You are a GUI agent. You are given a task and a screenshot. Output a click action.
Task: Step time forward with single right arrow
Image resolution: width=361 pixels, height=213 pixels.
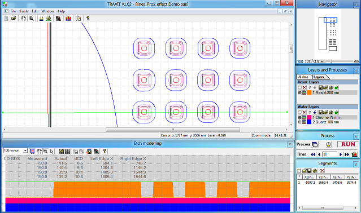341,154
